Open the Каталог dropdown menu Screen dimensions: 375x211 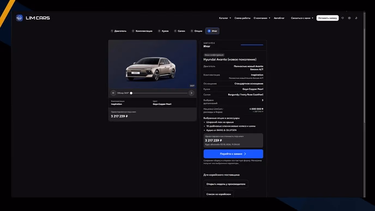tap(225, 18)
